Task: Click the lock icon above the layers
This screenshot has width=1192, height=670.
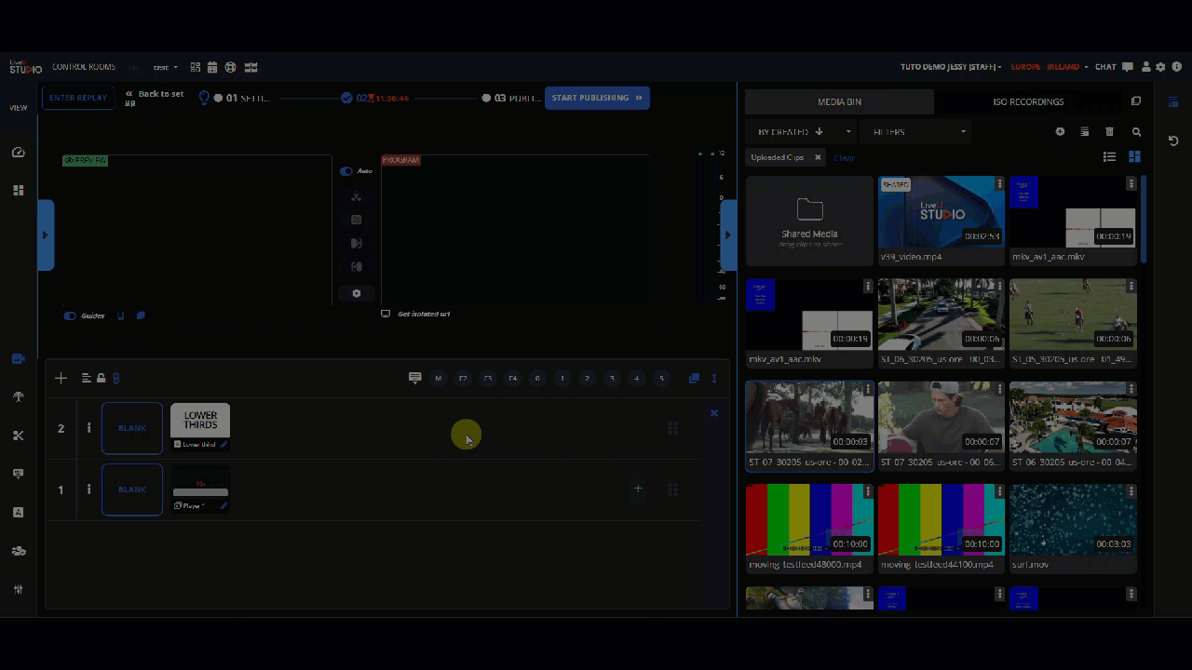Action: [x=101, y=378]
